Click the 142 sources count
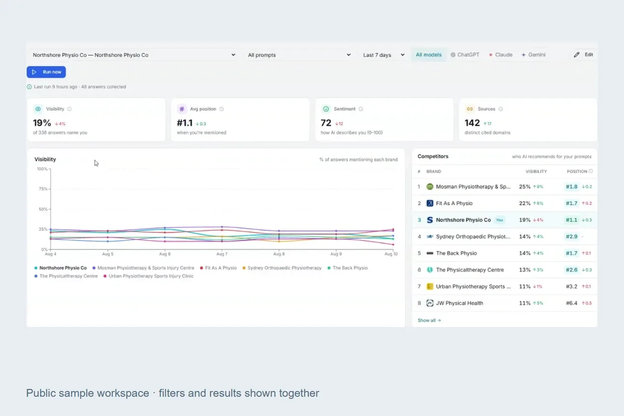 pyautogui.click(x=472, y=123)
